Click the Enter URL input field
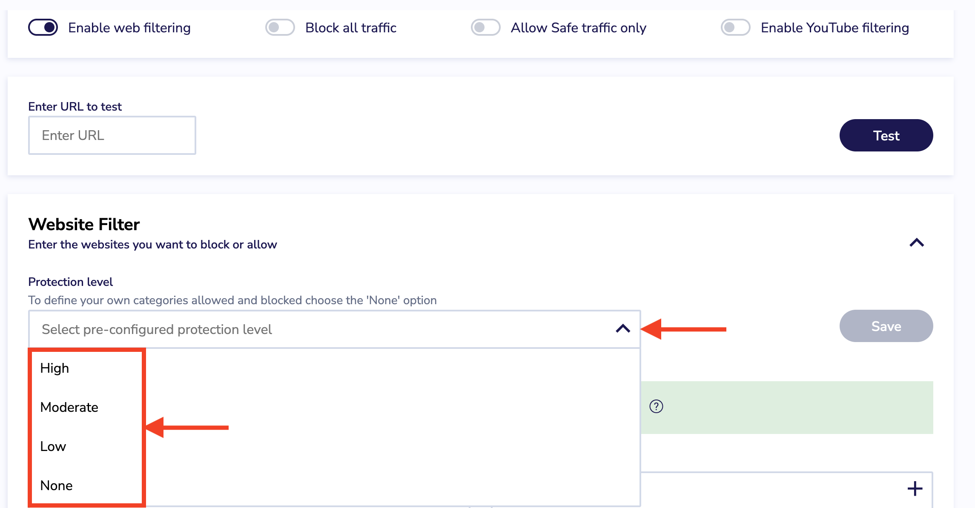 point(112,135)
